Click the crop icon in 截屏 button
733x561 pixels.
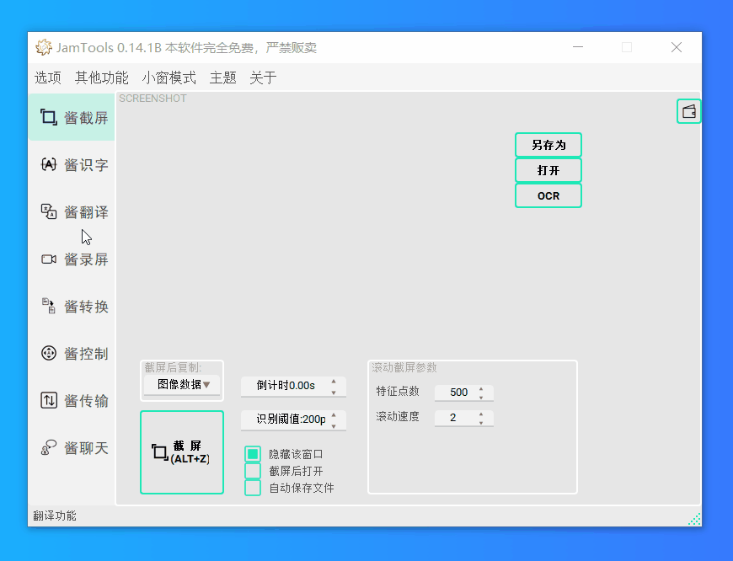tap(160, 452)
